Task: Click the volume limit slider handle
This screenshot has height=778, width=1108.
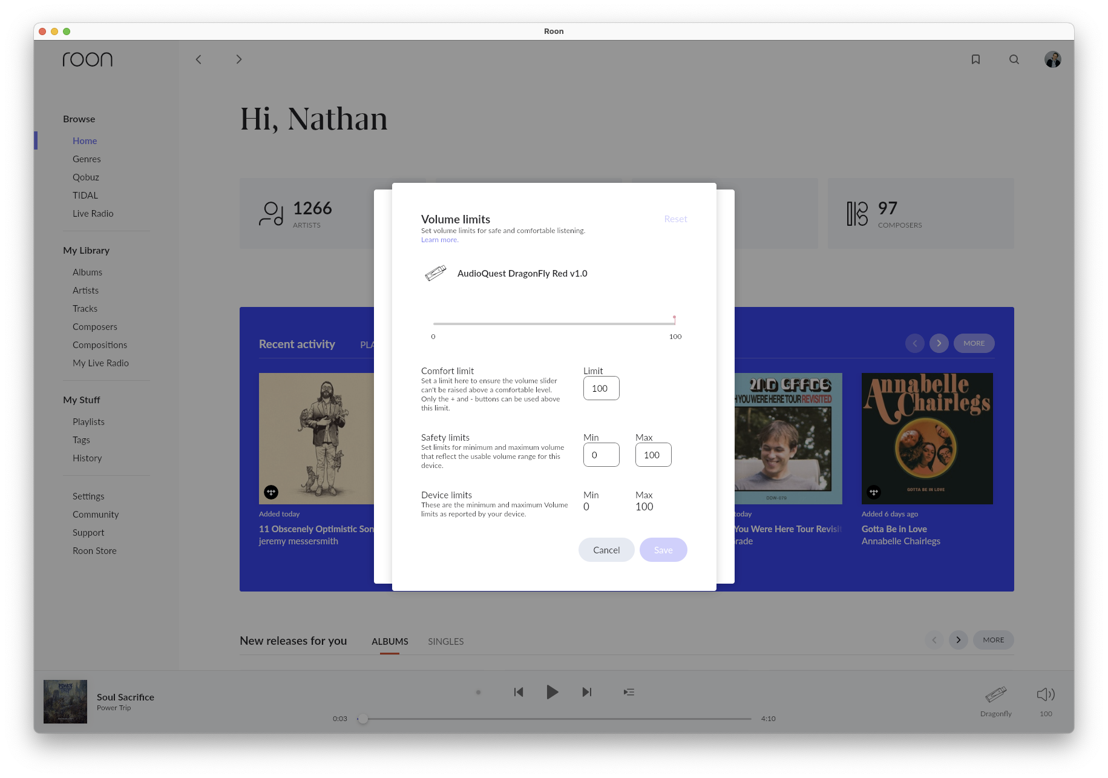Action: 674,320
